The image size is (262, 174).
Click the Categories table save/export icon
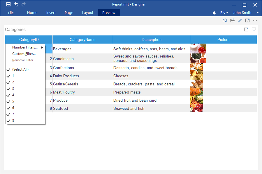tap(254, 29)
